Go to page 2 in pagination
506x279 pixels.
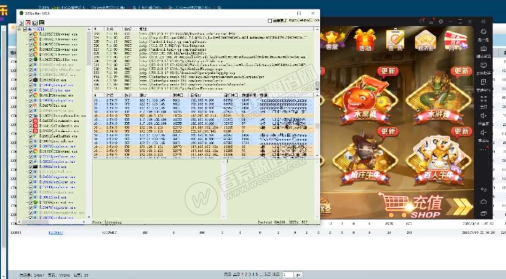pos(246,274)
